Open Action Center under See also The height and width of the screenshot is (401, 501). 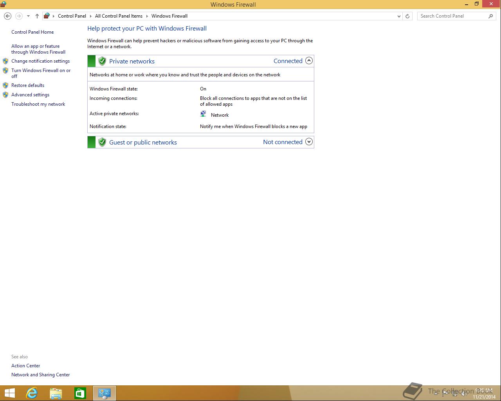click(x=25, y=366)
